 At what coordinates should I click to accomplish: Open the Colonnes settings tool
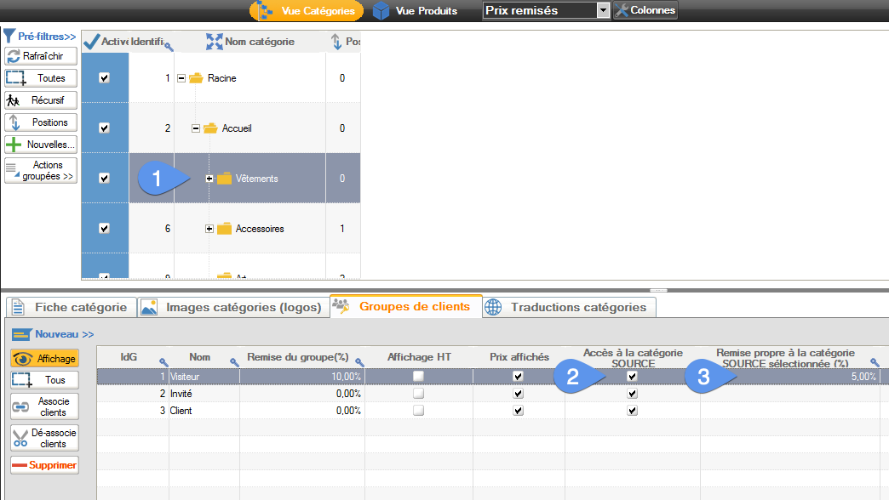tap(645, 11)
